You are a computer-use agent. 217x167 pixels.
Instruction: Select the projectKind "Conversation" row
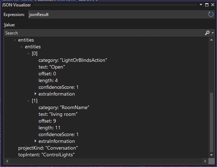[x=48, y=148]
